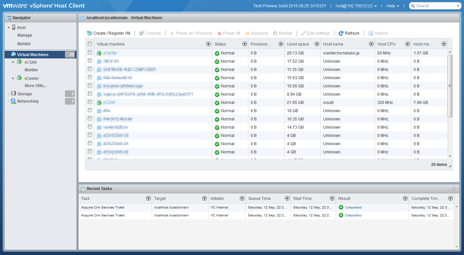Open the Help dropdown menu
Viewport: 464px width, 255px height.
click(391, 6)
